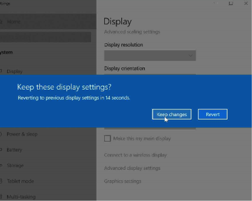Maximize the Settings window
Viewport: 252px width, 201px height.
click(x=231, y=4)
